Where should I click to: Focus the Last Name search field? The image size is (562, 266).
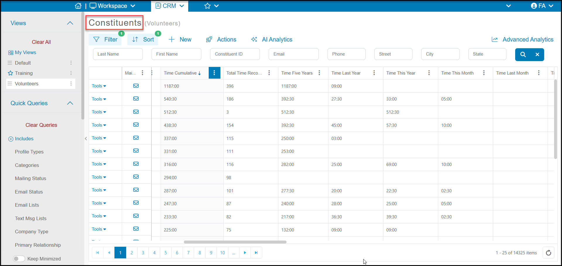coord(118,54)
